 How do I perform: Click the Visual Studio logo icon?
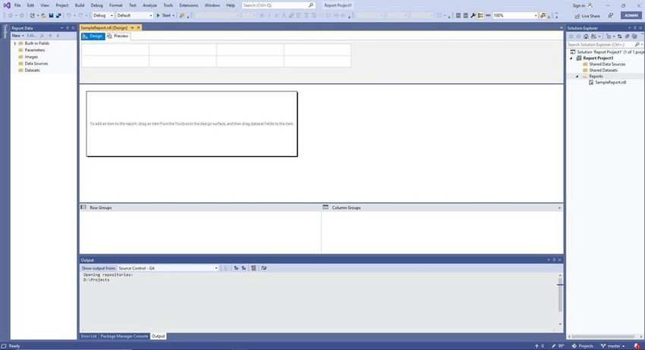pos(7,5)
